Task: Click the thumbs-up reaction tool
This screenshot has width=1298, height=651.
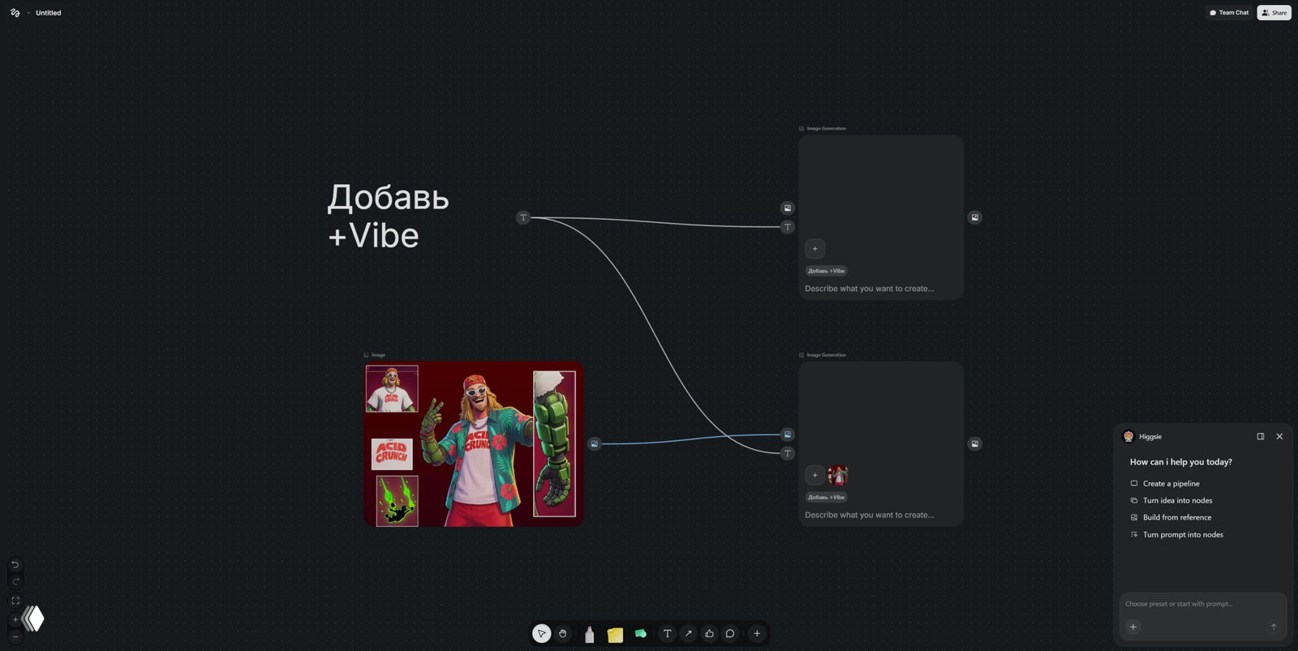Action: pos(709,633)
